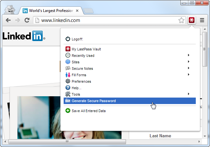Click the LinkedIn favicon on the tab
This screenshot has width=210, height=147.
25,11
